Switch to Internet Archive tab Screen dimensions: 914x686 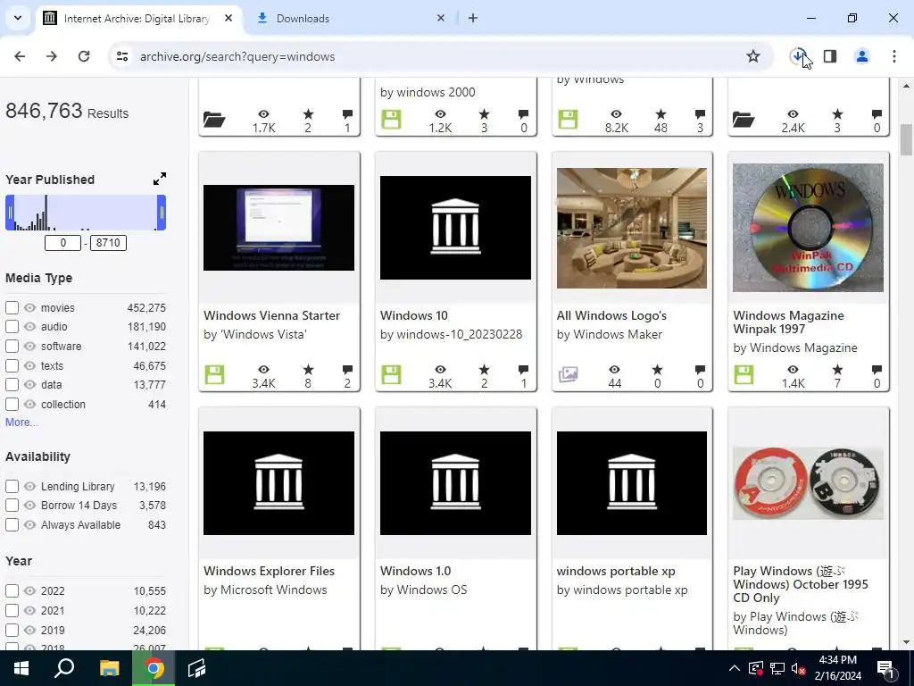click(x=137, y=18)
